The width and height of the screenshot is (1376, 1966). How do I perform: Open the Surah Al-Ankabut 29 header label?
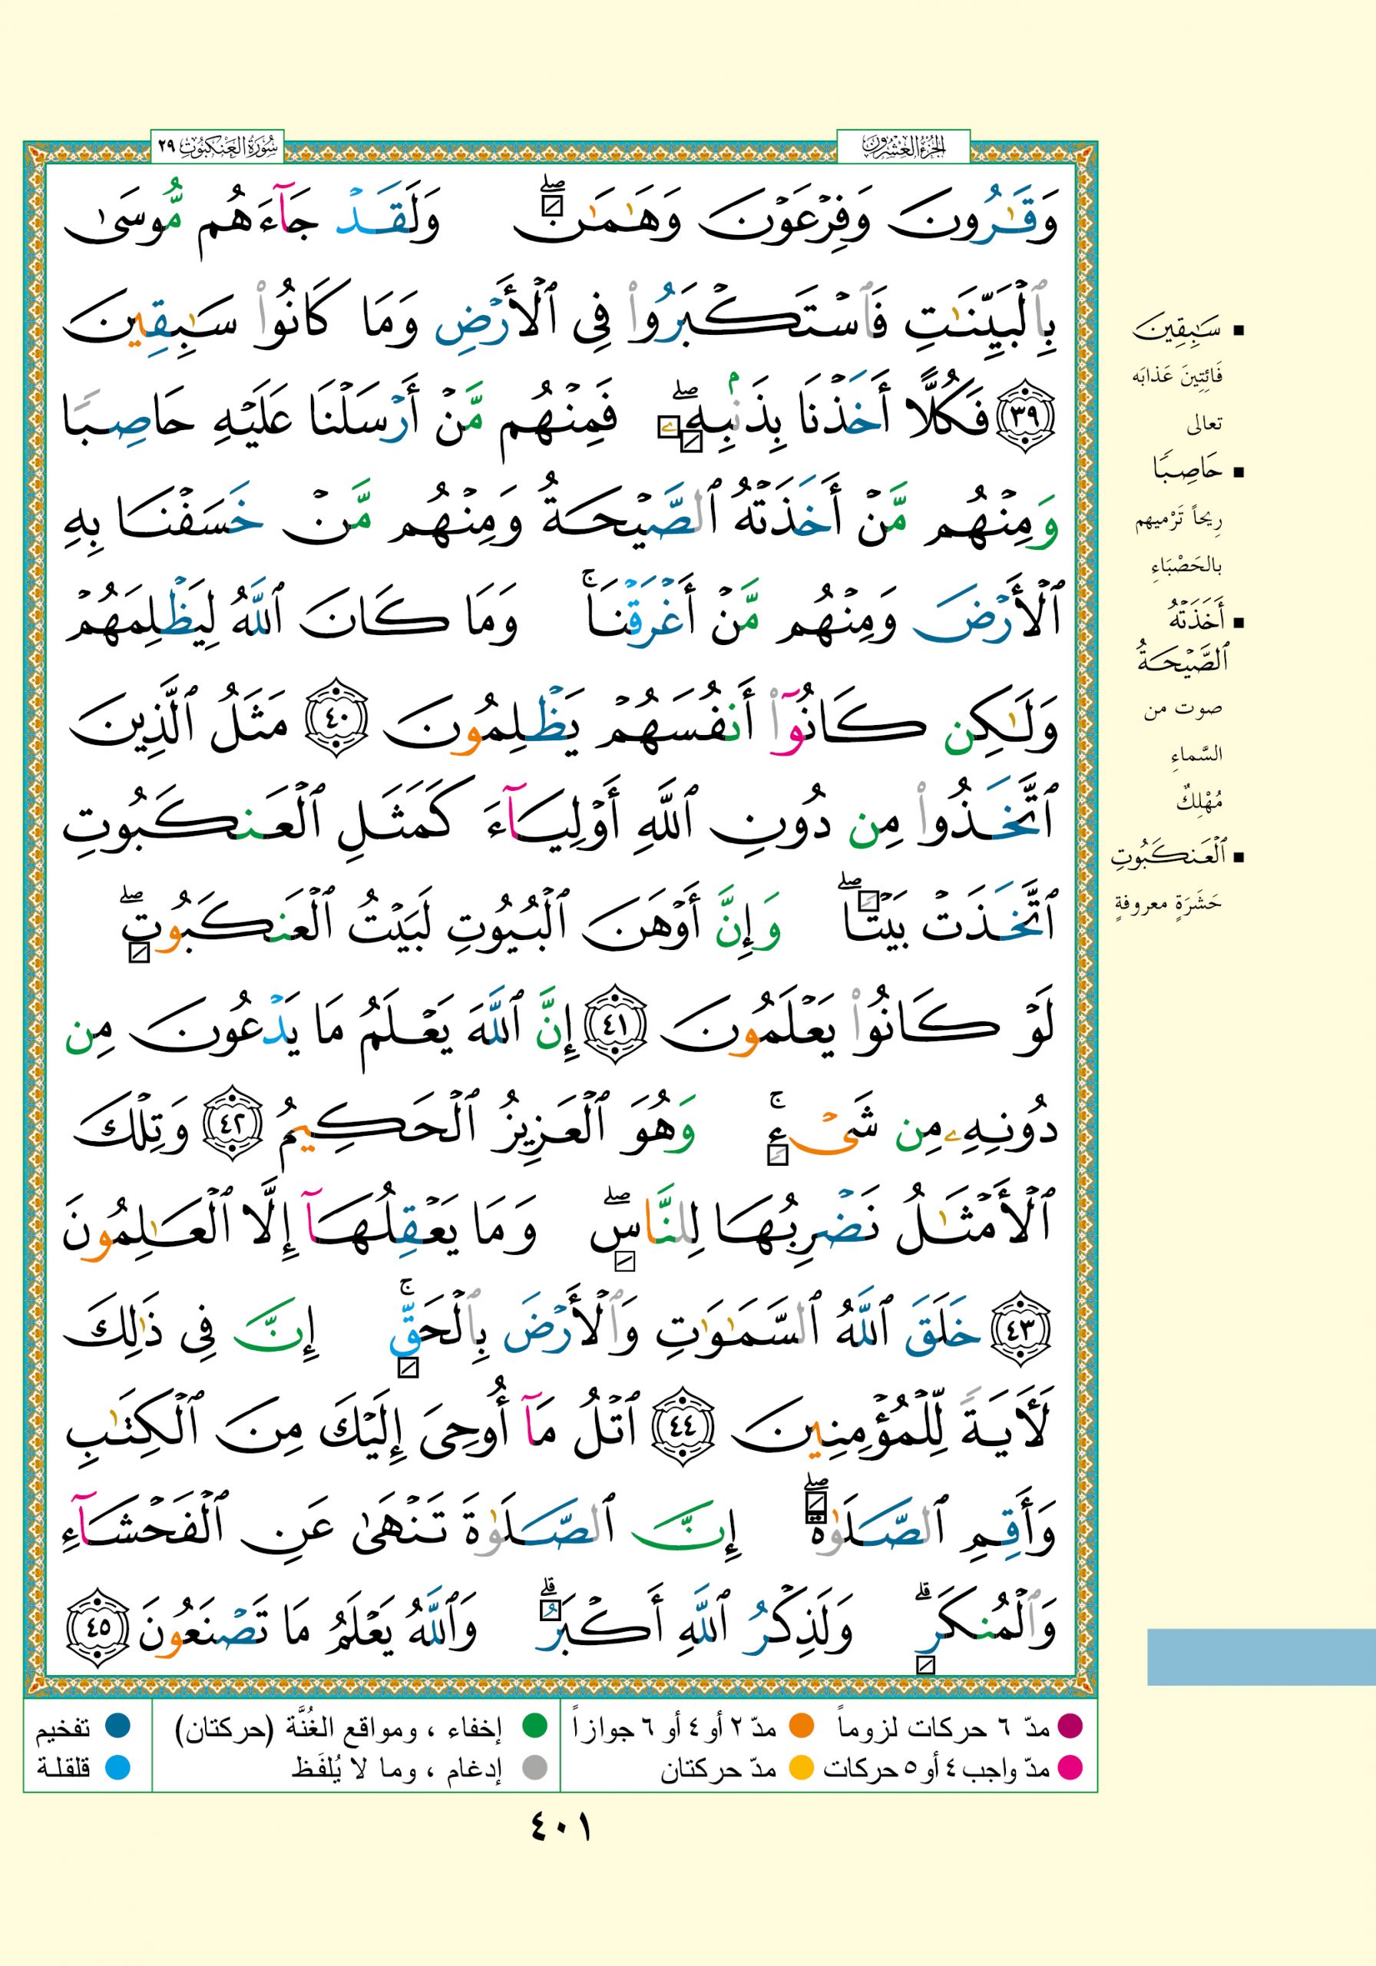217,147
